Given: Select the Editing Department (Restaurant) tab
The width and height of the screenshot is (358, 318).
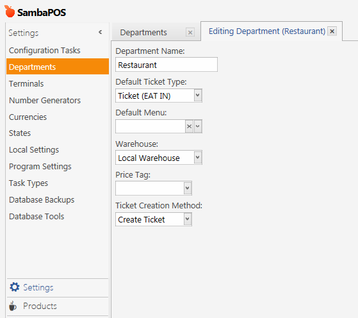Looking at the screenshot, I should point(267,31).
